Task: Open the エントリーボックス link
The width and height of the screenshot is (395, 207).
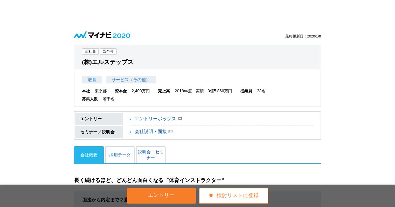Action: click(155, 119)
